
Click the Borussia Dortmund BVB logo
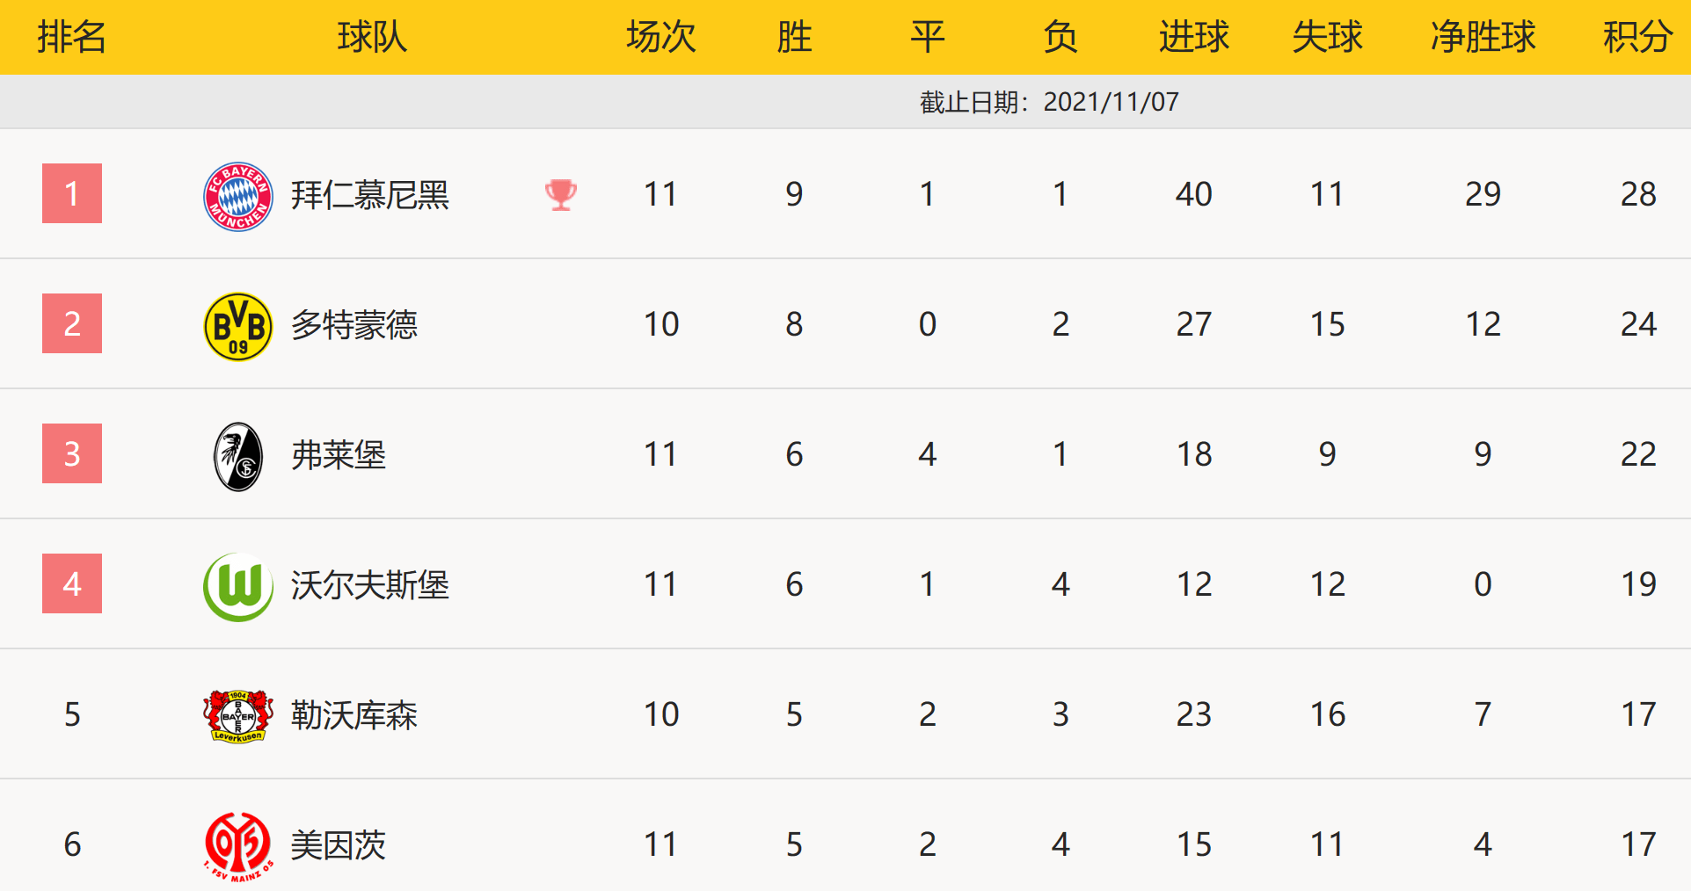point(237,326)
